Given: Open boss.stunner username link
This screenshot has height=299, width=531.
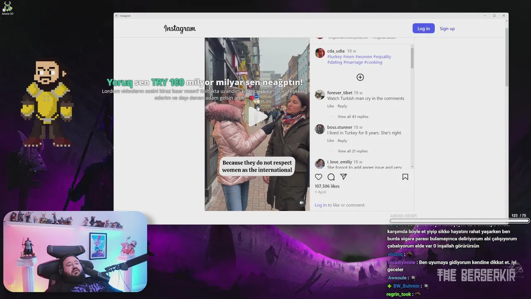Looking at the screenshot, I should coord(340,127).
